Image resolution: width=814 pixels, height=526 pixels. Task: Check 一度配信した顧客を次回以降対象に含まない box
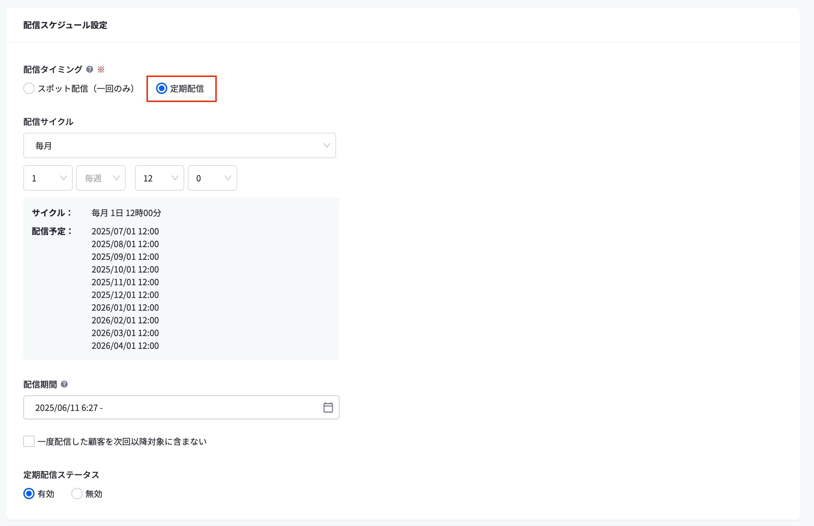(x=29, y=441)
